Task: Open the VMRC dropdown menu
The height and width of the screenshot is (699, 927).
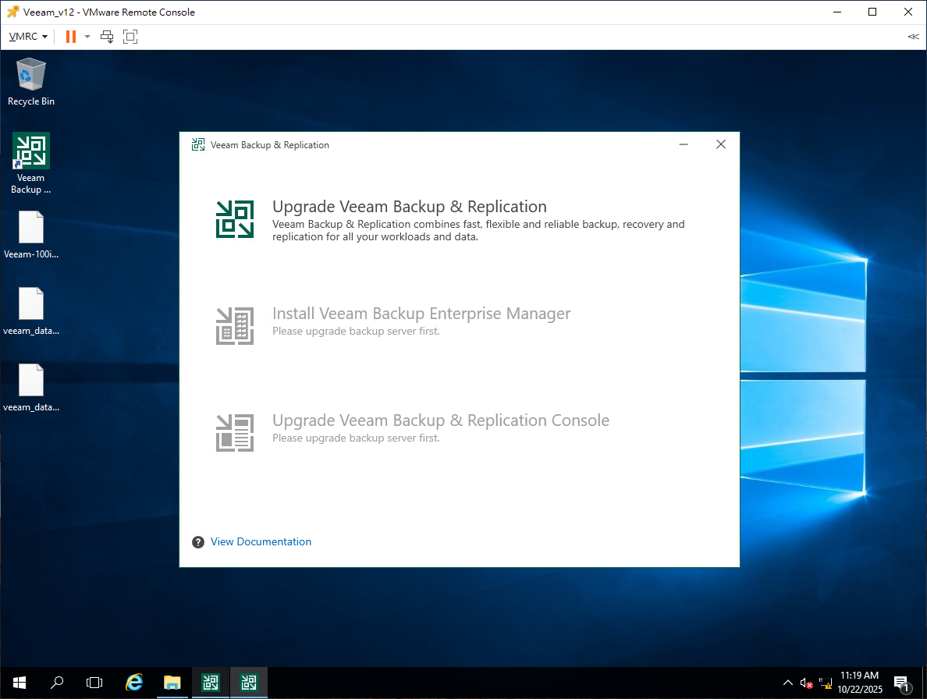Action: tap(28, 37)
